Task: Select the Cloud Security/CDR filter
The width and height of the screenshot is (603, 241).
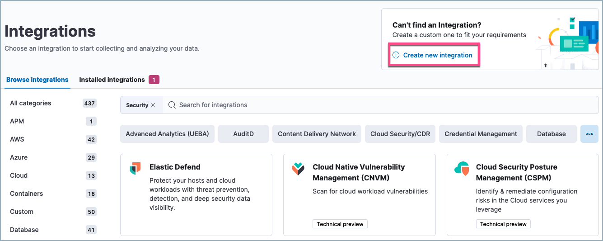Action: coord(400,134)
